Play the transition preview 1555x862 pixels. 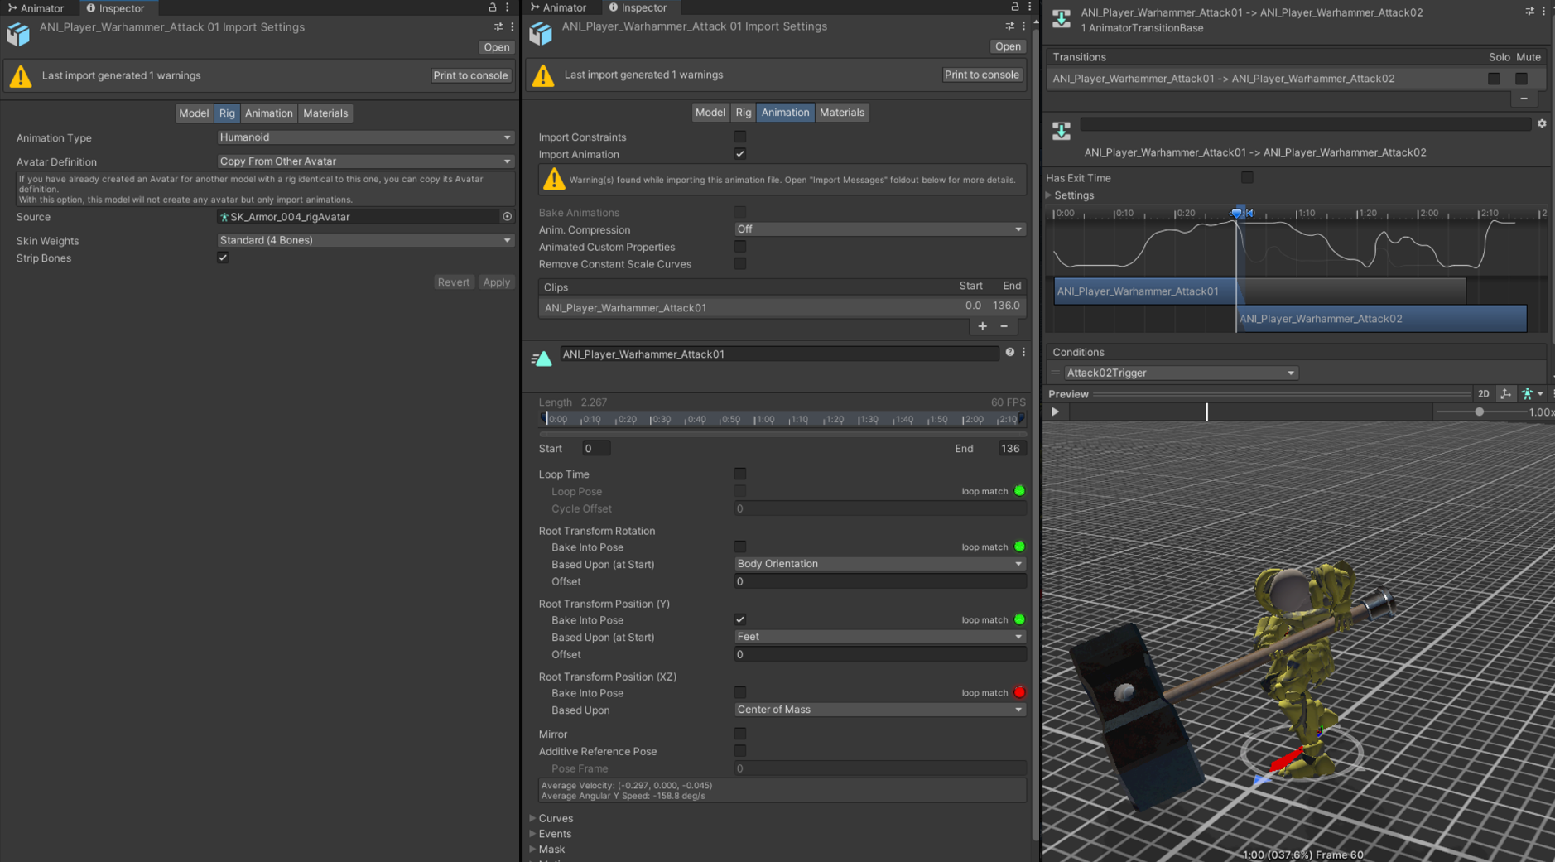coord(1055,412)
